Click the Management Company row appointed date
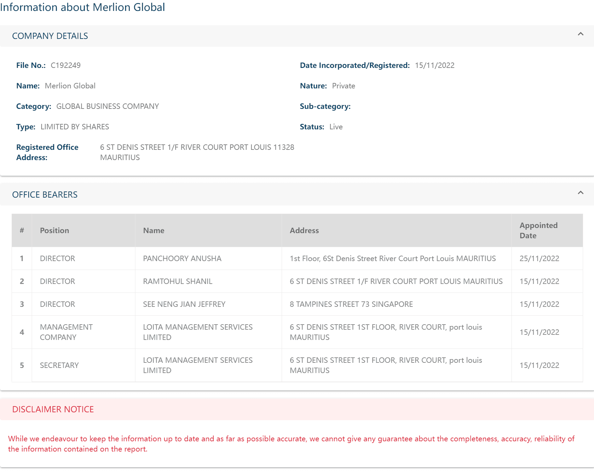 [539, 332]
